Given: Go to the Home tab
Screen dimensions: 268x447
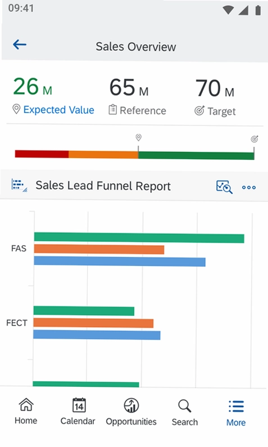Looking at the screenshot, I should (x=26, y=412).
